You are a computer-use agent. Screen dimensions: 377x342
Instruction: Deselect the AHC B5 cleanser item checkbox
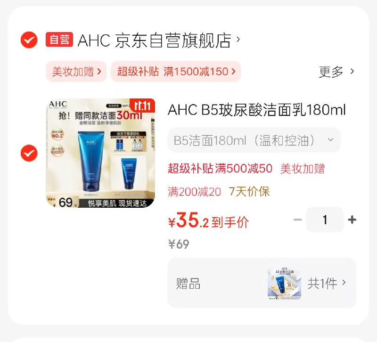(x=29, y=153)
